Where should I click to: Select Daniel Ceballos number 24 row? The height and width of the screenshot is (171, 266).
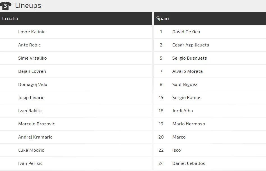coord(189,163)
